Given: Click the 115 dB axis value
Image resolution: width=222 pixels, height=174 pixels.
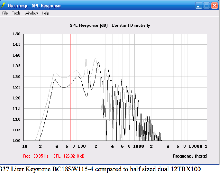Looking at the screenshot, I should point(16,108).
